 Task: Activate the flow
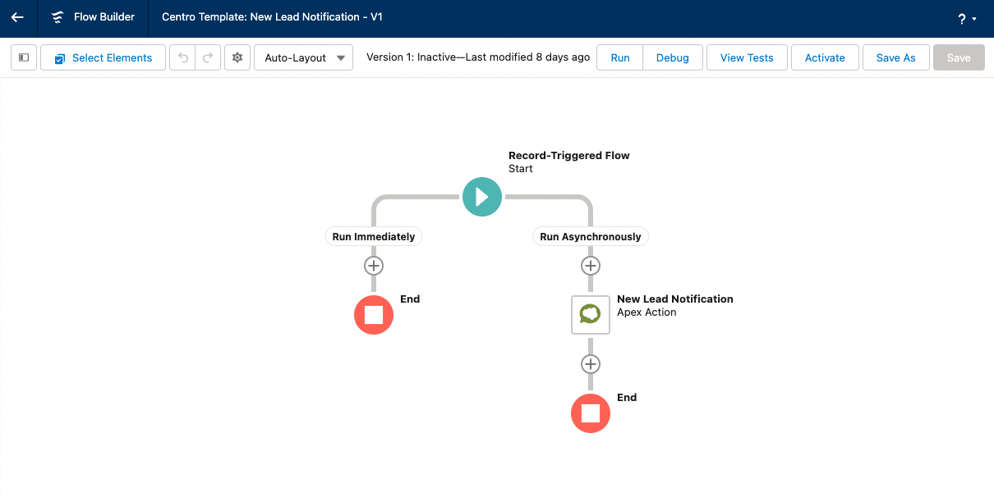tap(824, 57)
